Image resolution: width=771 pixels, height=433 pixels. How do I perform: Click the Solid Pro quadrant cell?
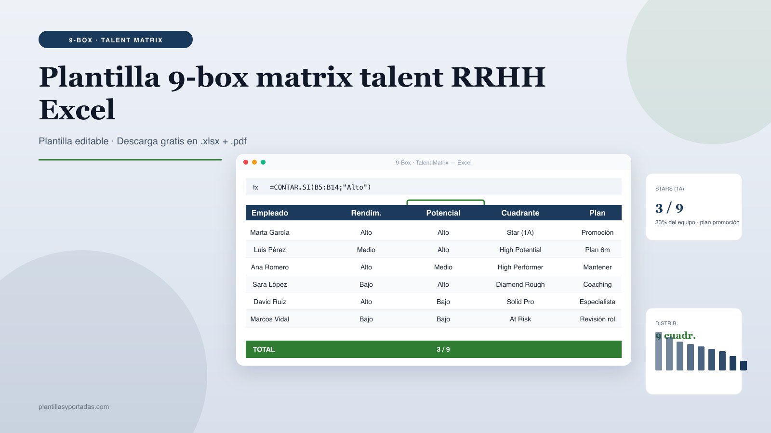click(x=520, y=302)
